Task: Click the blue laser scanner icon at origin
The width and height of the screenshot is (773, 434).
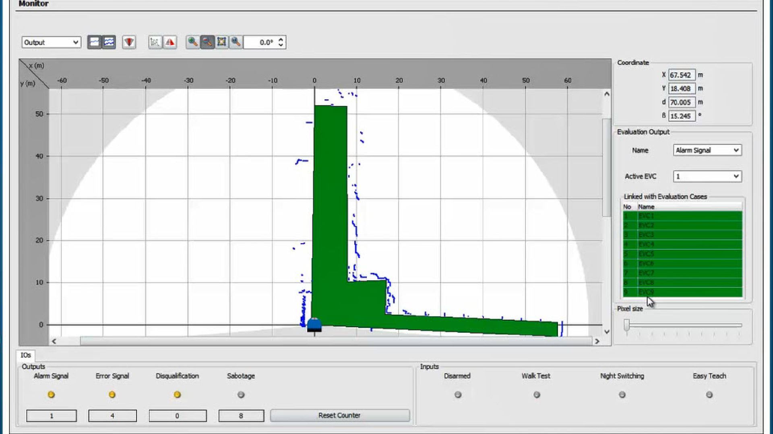Action: [314, 325]
